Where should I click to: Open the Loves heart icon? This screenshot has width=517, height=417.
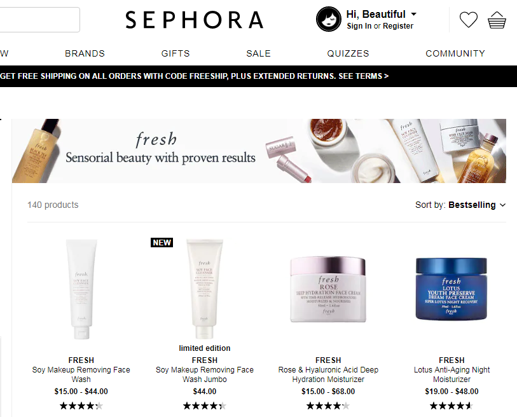[468, 20]
